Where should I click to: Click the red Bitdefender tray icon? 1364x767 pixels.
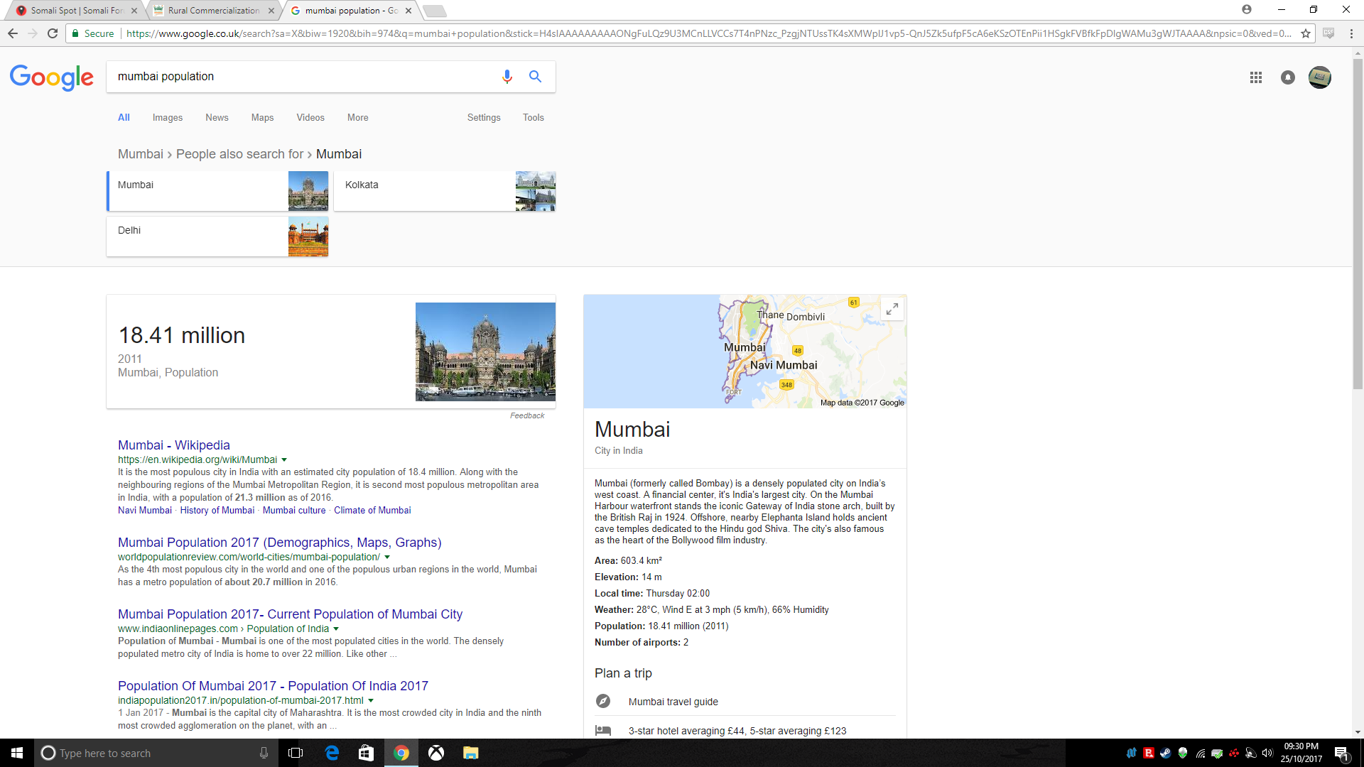pyautogui.click(x=1149, y=753)
